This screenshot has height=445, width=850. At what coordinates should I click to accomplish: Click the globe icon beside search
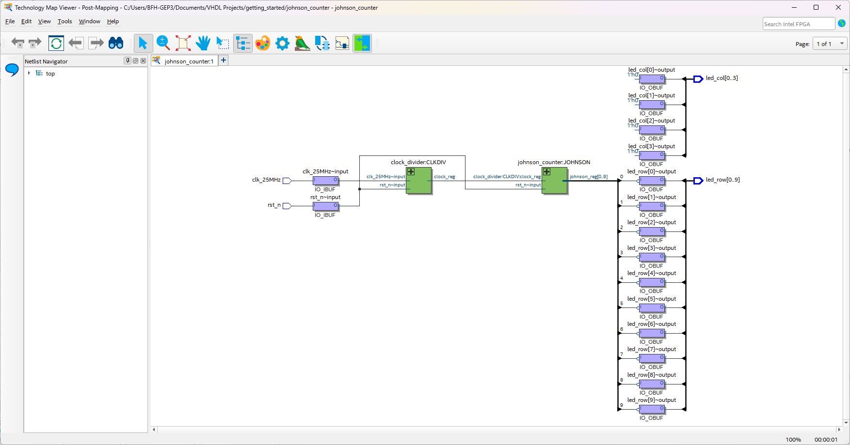pos(842,23)
